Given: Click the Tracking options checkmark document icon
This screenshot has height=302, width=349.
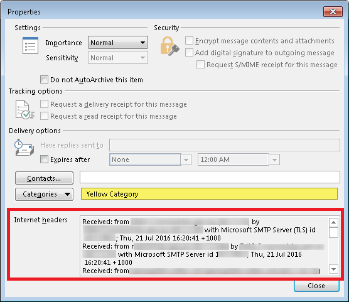Looking at the screenshot, I should (x=24, y=110).
